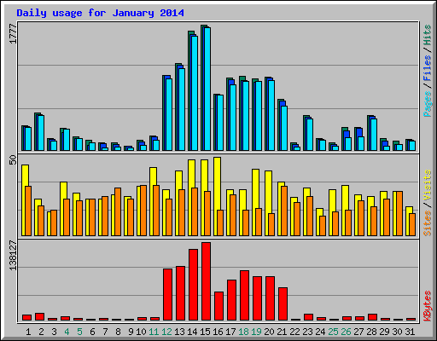Select the peak cyan pages bar for day 15
Viewport: 437px width, 341px height.
[x=207, y=89]
